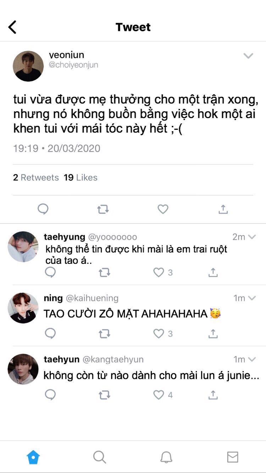Like ning's reply with 3 likes
Viewport: 266px width, 473px height.
tap(159, 334)
